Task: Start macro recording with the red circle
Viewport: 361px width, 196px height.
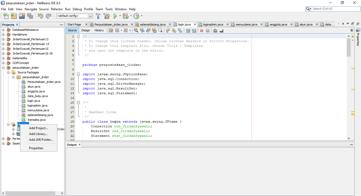Action: pyautogui.click(x=201, y=30)
